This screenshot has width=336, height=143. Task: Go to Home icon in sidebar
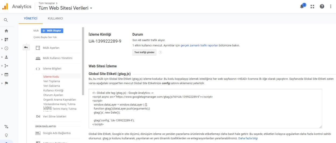coord(6,31)
